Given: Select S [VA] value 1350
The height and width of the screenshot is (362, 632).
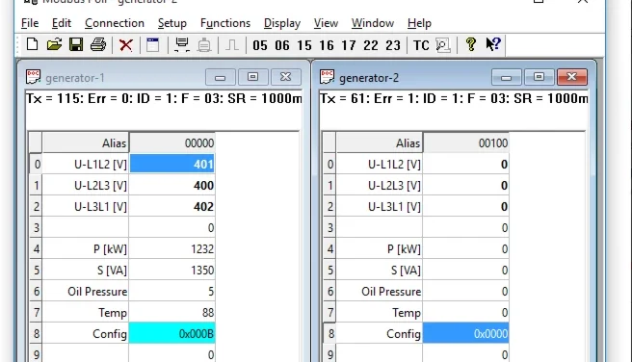Looking at the screenshot, I should click(x=172, y=271).
